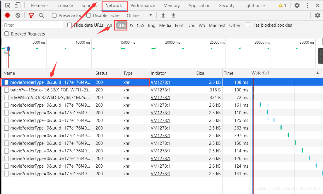Open the Online throttling dropdown

[x=139, y=16]
